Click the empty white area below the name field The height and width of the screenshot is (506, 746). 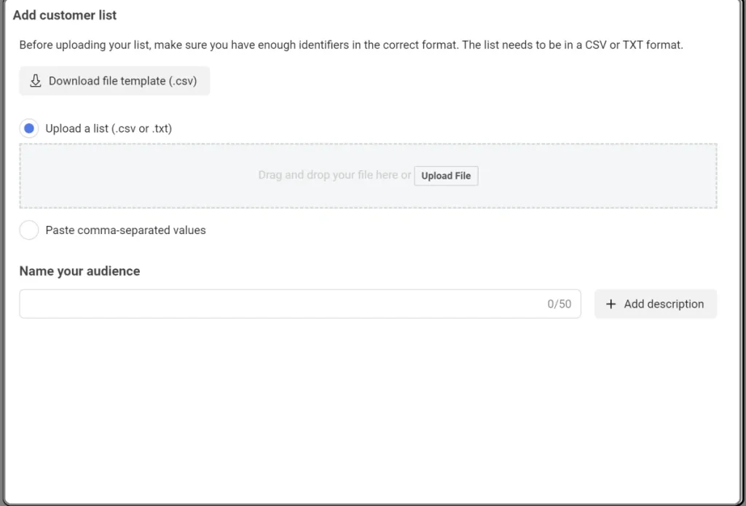point(364,408)
